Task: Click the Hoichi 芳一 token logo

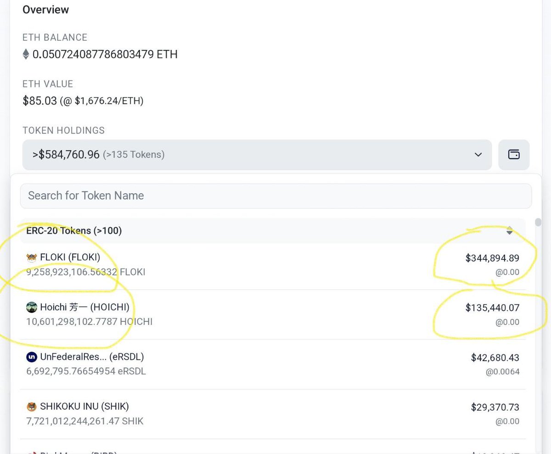Action: tap(31, 307)
